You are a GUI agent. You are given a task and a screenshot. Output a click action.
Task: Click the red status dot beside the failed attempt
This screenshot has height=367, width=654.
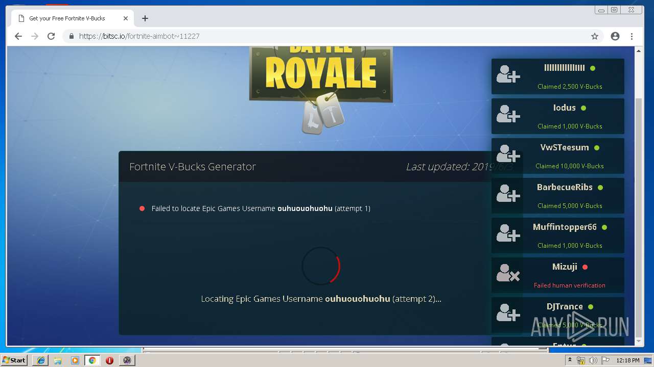pos(142,208)
